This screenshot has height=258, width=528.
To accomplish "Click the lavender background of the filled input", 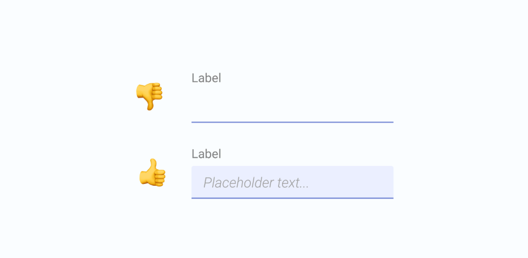I will (350, 182).
